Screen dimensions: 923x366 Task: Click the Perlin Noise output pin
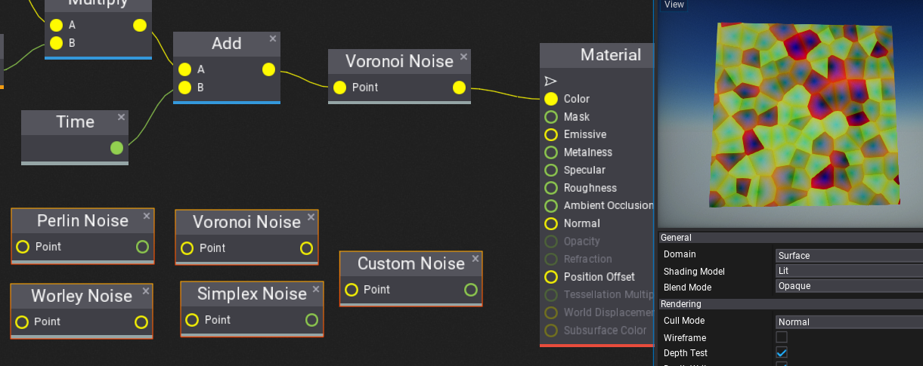click(x=142, y=247)
